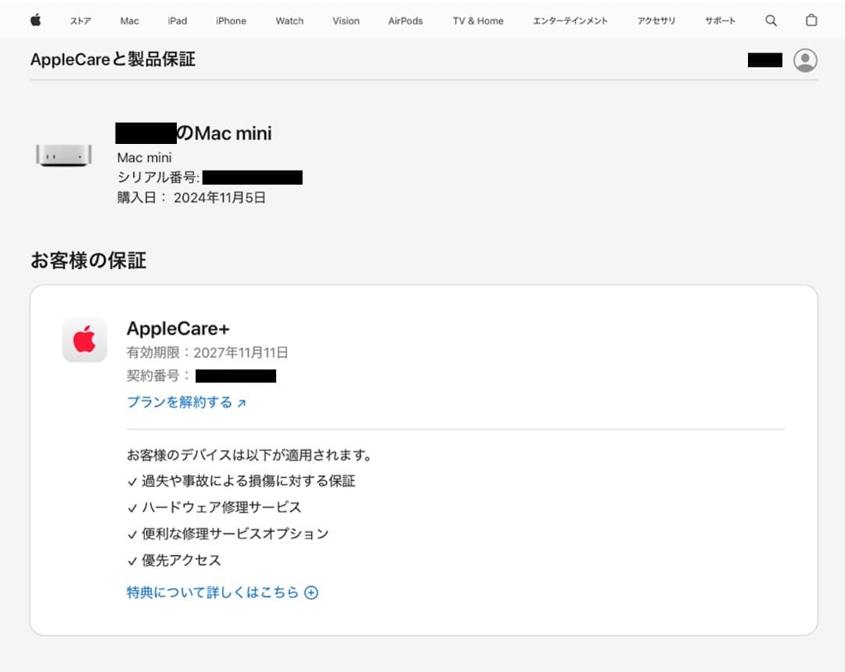Click AirPods in the top menu
Viewport: 845px width, 672px height.
click(405, 21)
